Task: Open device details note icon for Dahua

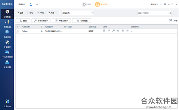Action: [x=104, y=30]
